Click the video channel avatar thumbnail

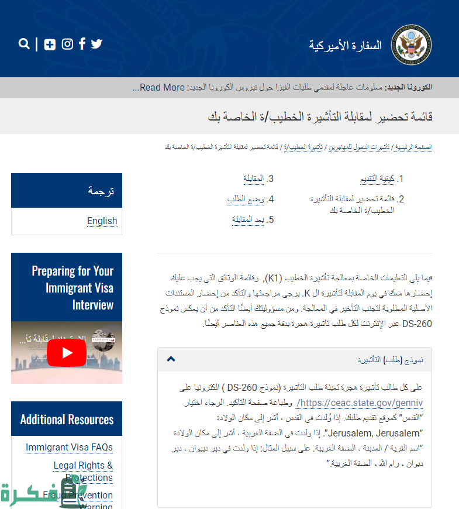point(103,340)
